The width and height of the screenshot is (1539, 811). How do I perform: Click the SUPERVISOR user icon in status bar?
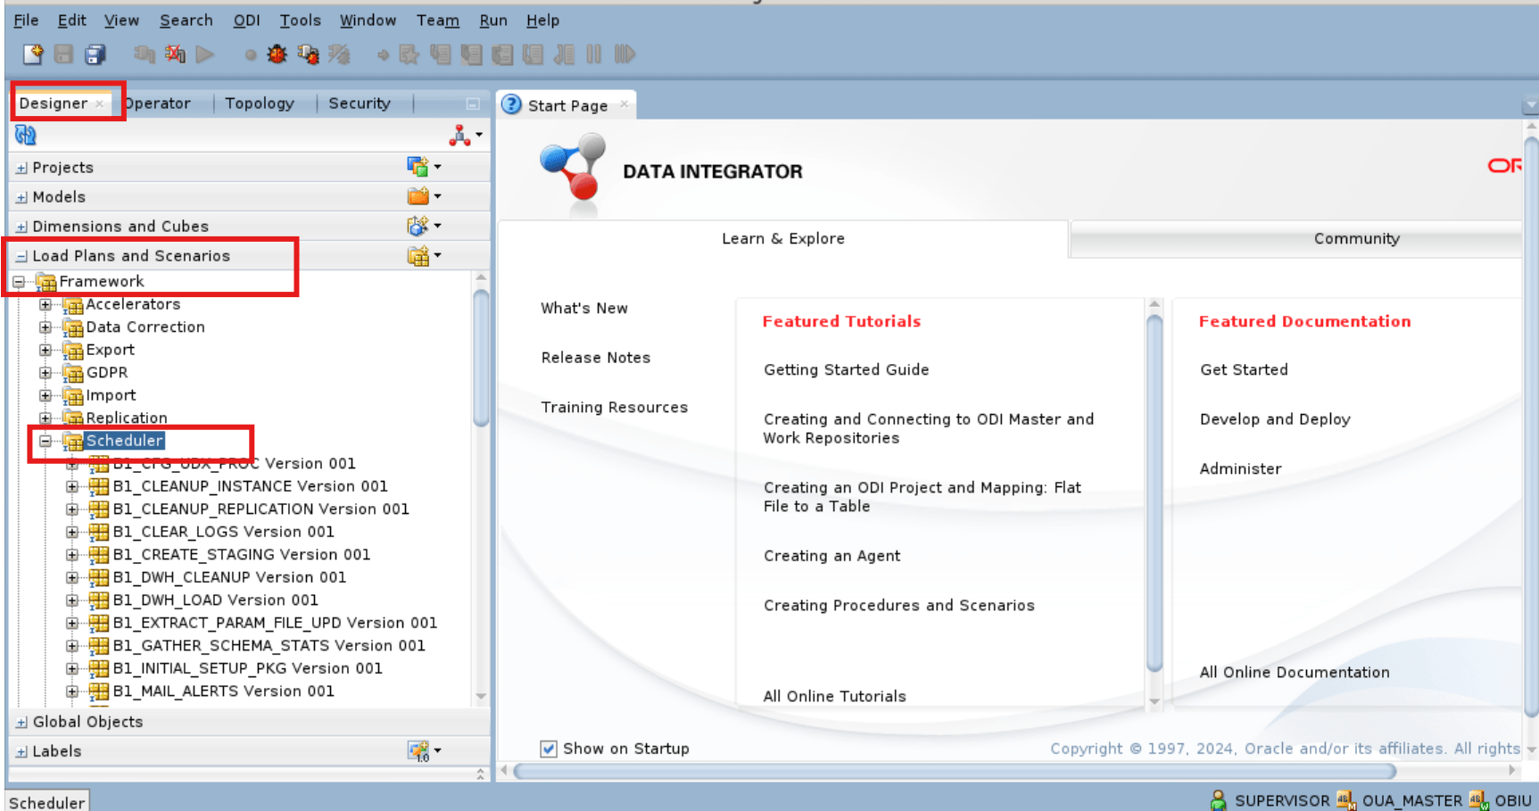click(x=1220, y=799)
